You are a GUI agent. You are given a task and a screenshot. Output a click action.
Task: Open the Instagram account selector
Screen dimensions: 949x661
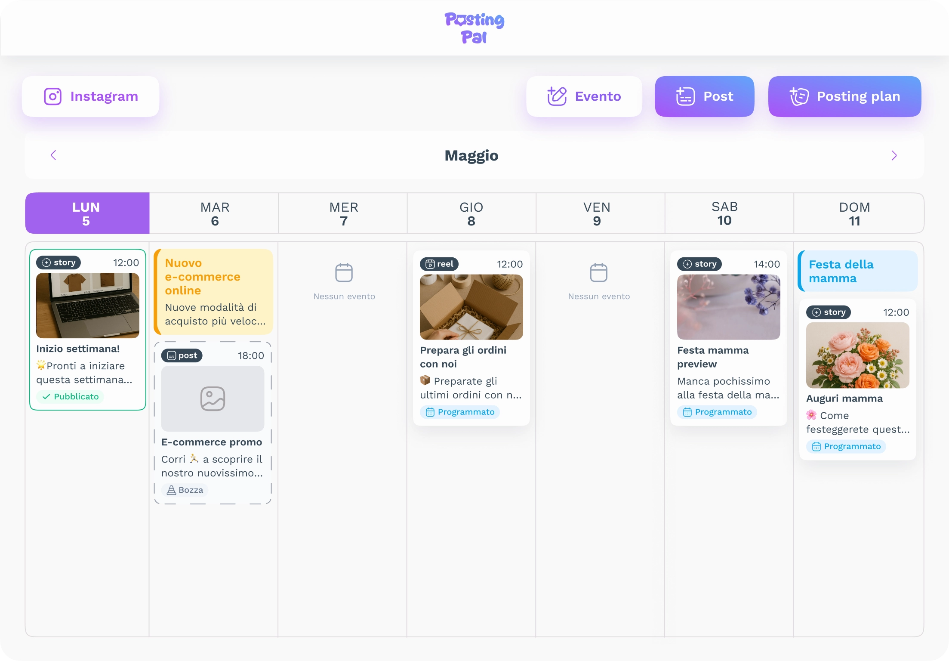pyautogui.click(x=91, y=96)
